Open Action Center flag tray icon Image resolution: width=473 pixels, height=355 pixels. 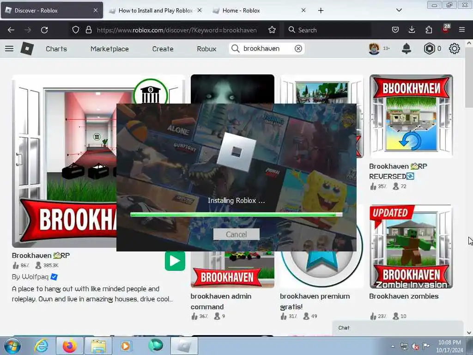(425, 346)
